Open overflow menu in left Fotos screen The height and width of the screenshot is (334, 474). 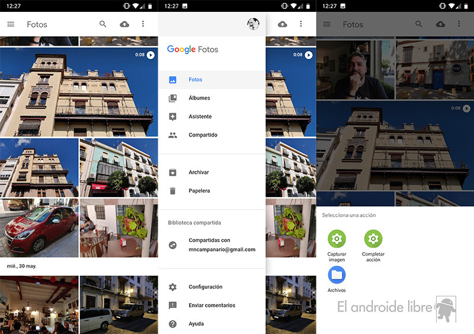143,24
